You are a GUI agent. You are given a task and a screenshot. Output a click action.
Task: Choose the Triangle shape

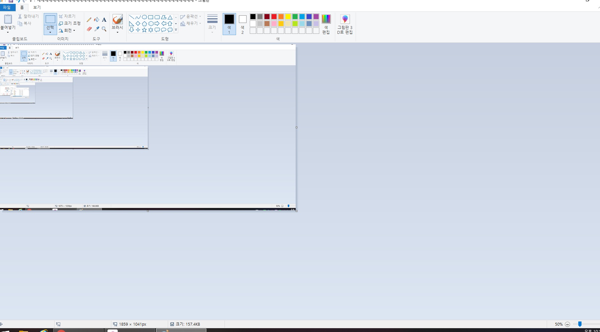[x=170, y=17]
